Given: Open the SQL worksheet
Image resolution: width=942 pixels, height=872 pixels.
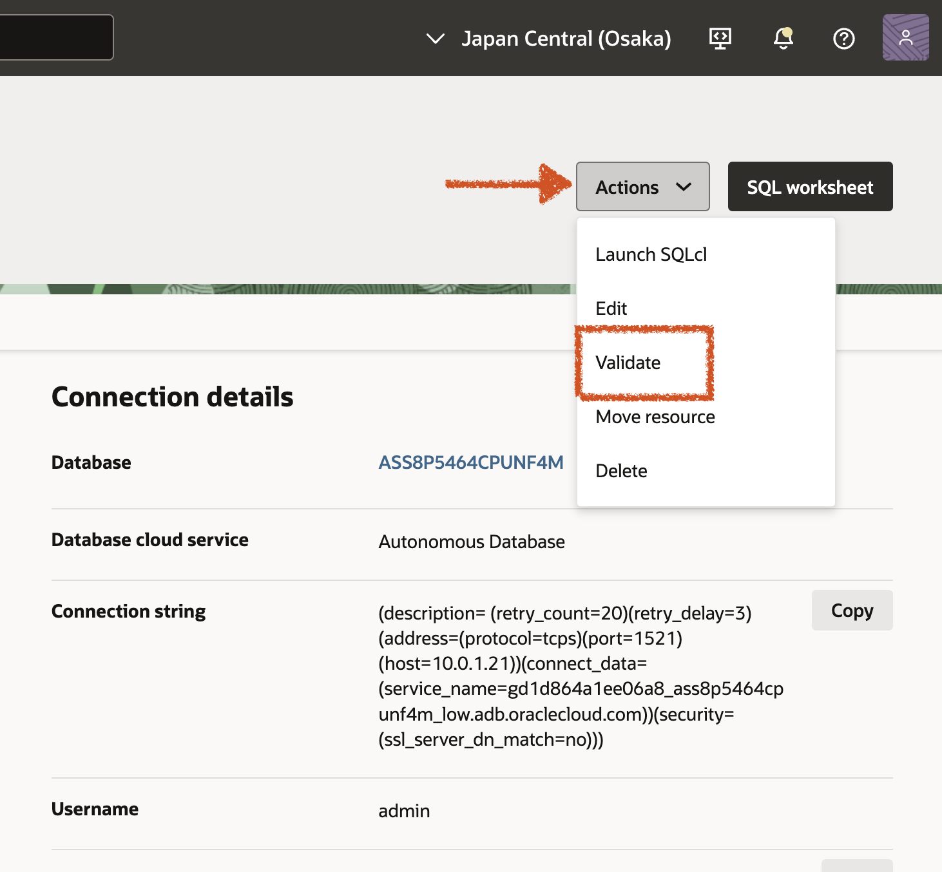Looking at the screenshot, I should click(810, 187).
